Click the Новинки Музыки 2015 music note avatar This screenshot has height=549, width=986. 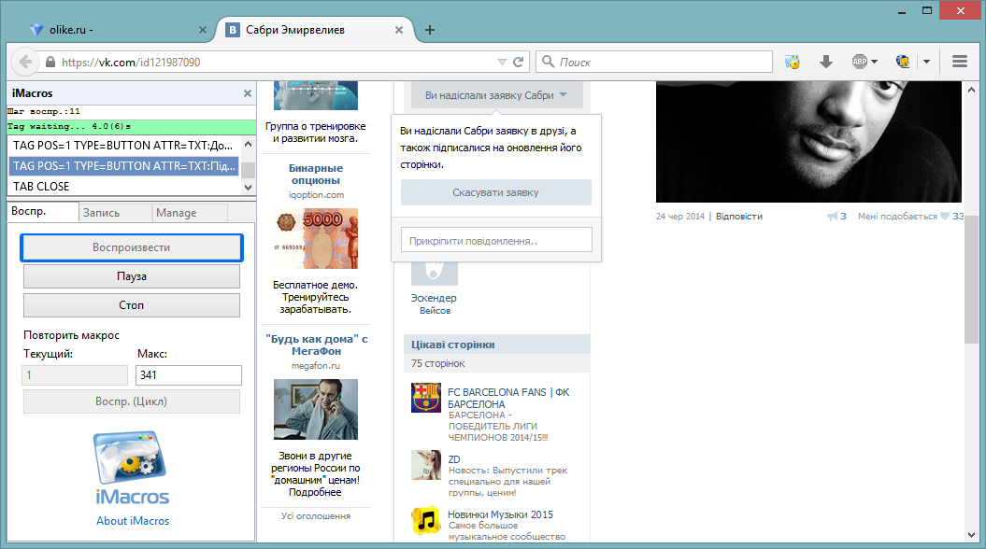point(426,520)
